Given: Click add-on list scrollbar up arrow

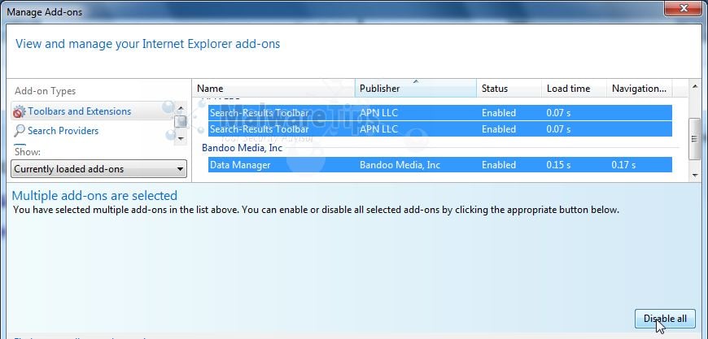Looking at the screenshot, I should [694, 85].
